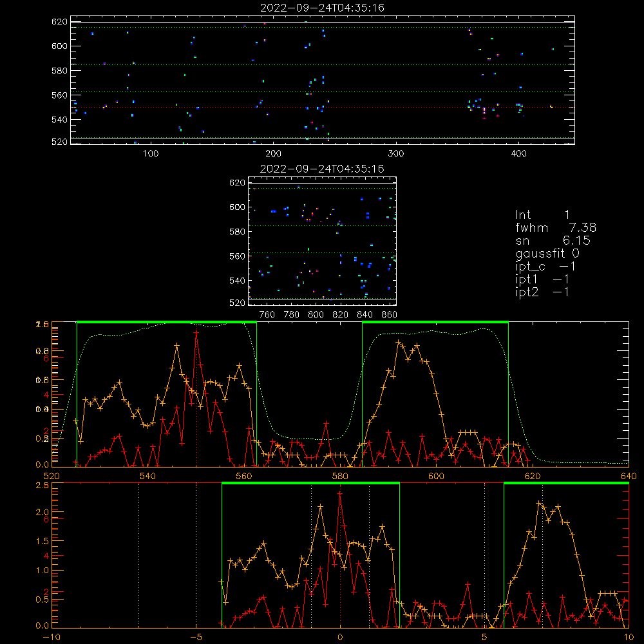Click x-axis label -5 on bottom plot
The width and height of the screenshot is (644, 644).
click(196, 637)
